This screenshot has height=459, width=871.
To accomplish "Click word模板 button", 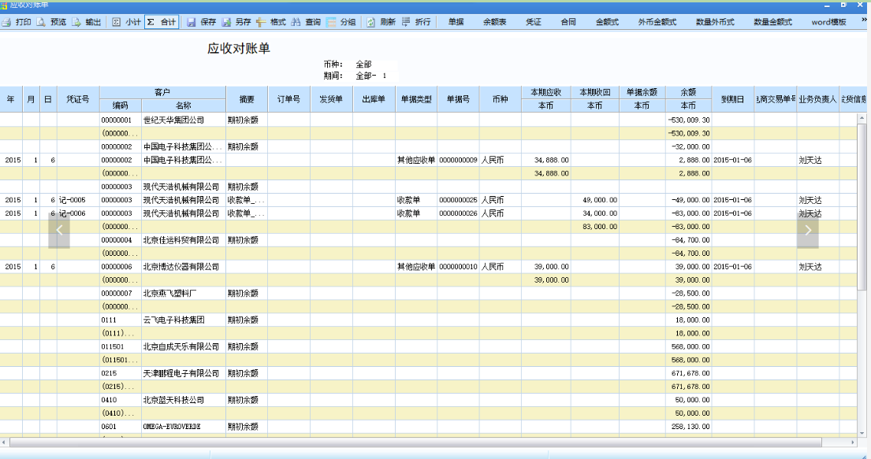I will (828, 22).
